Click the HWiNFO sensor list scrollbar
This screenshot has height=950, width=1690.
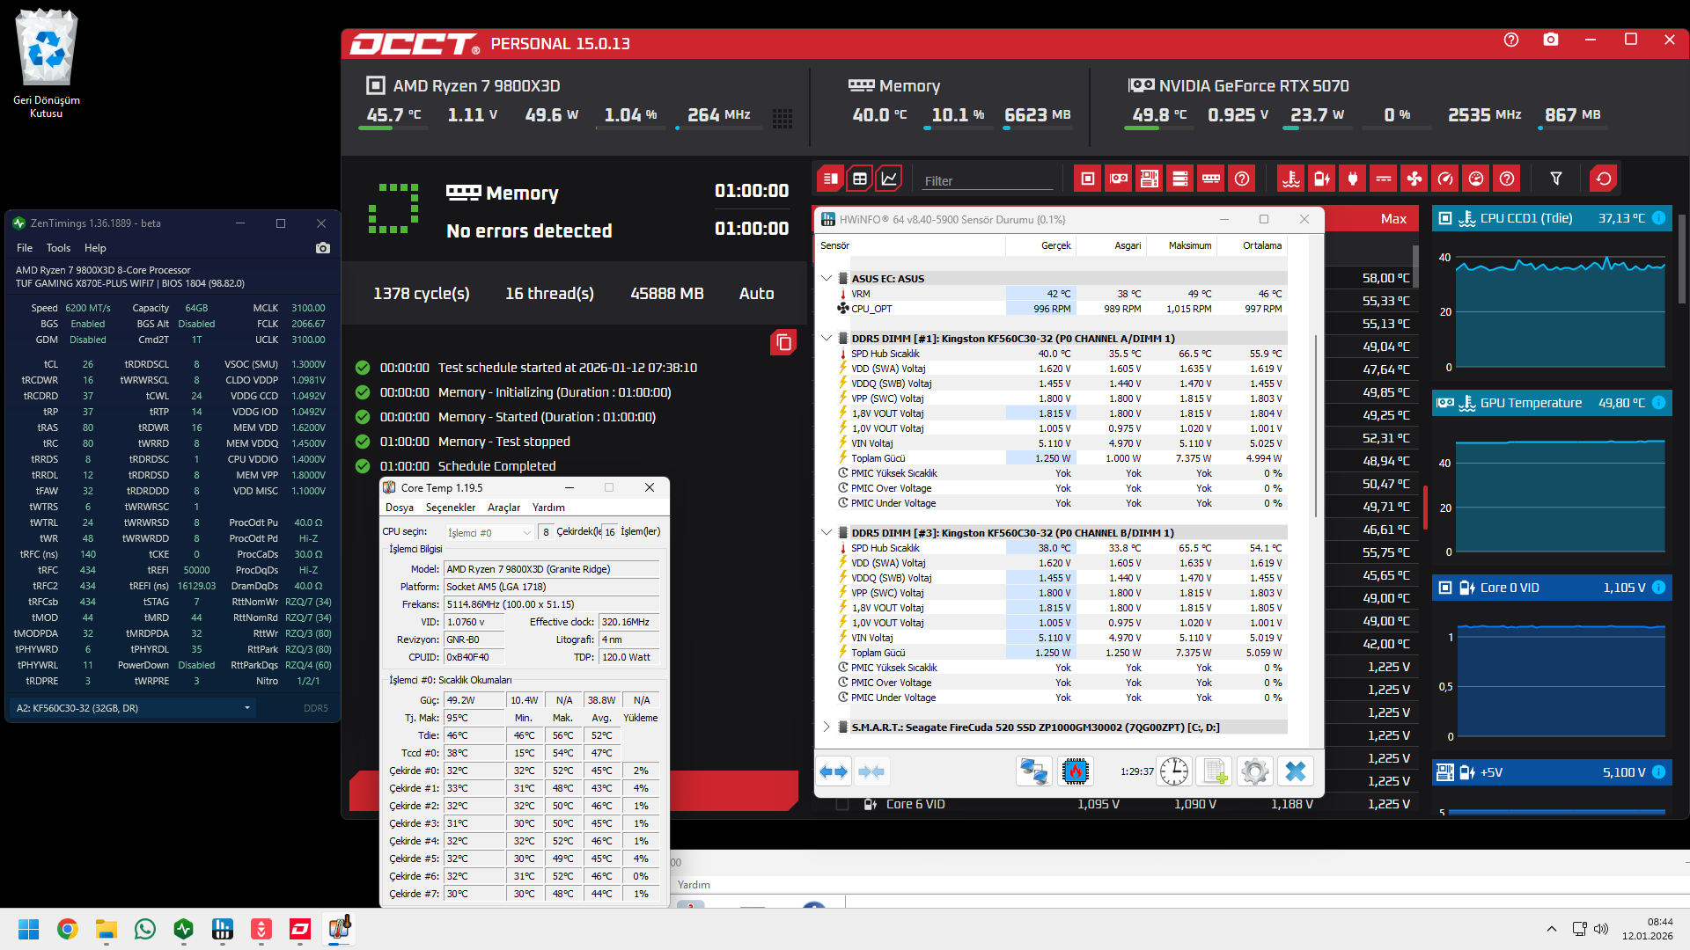pyautogui.click(x=1316, y=427)
